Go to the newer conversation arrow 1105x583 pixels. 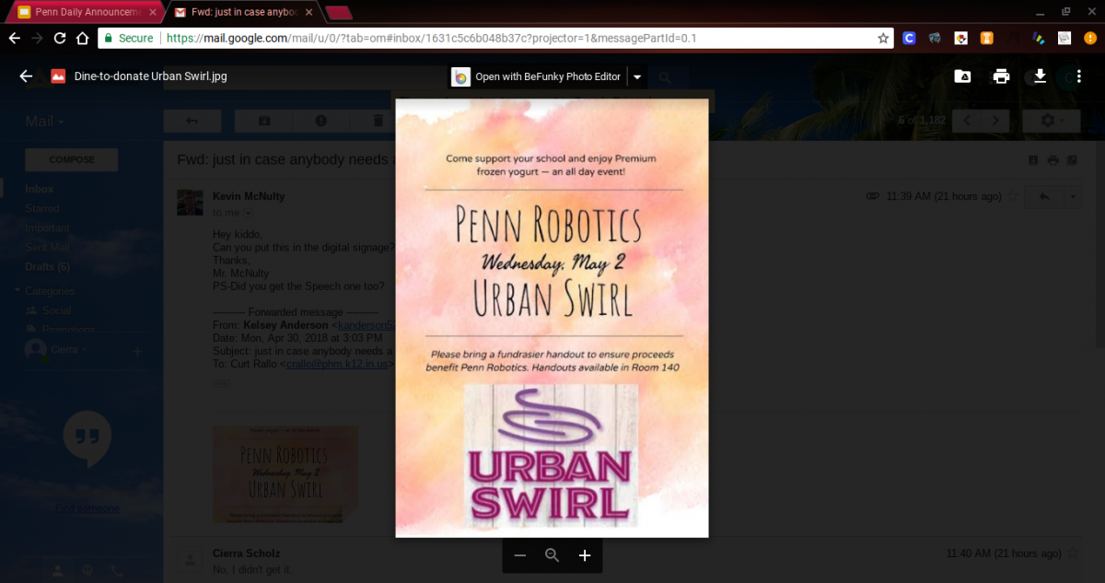click(966, 121)
